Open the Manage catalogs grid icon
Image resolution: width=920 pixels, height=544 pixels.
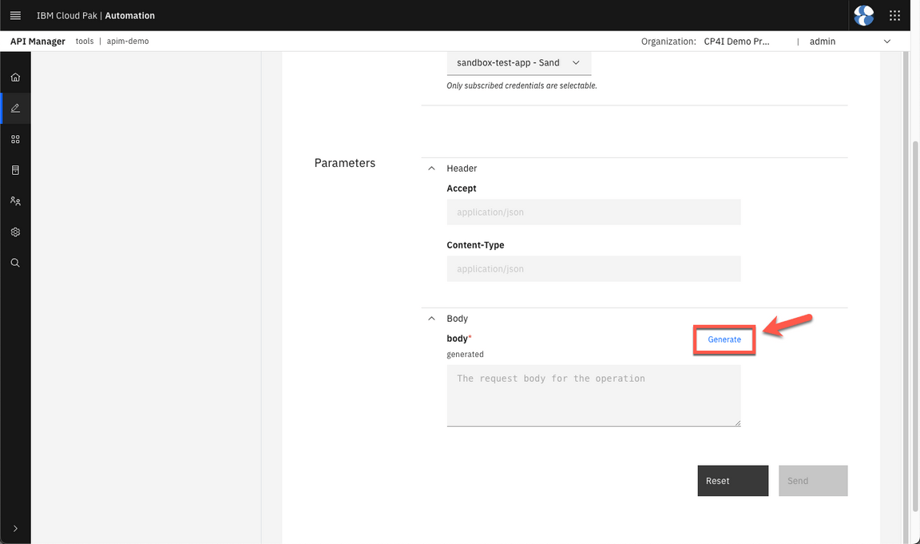click(x=15, y=139)
